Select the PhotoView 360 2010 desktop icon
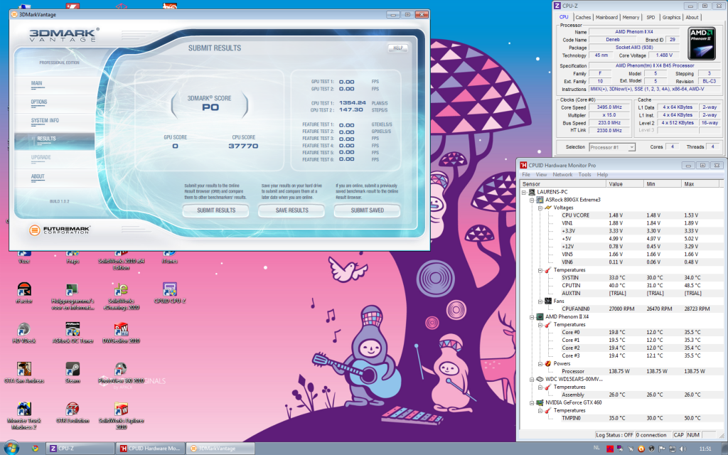Screen dimensions: 728x455 tap(121, 373)
